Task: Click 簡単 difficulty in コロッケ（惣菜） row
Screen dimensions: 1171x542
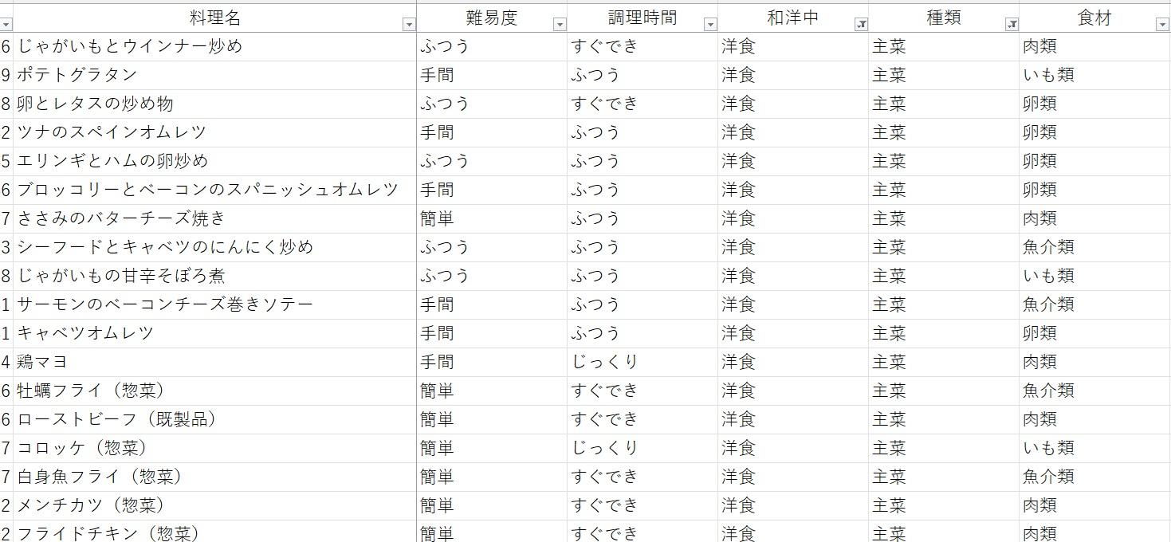Action: (437, 448)
